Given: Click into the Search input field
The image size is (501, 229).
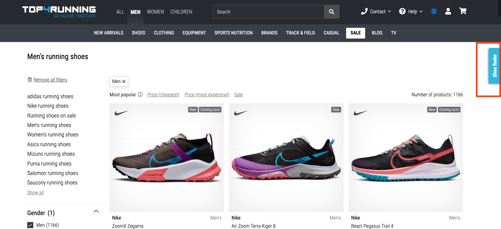Looking at the screenshot, I should tap(269, 12).
